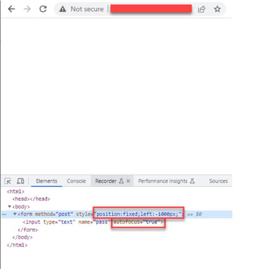Click the form style attribute value

138,214
